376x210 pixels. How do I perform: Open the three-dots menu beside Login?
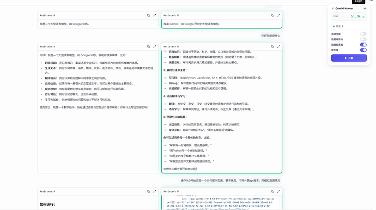coord(371,1)
